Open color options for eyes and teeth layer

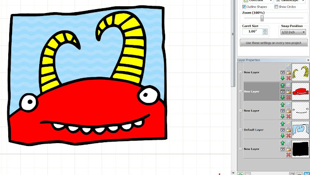tap(288, 104)
